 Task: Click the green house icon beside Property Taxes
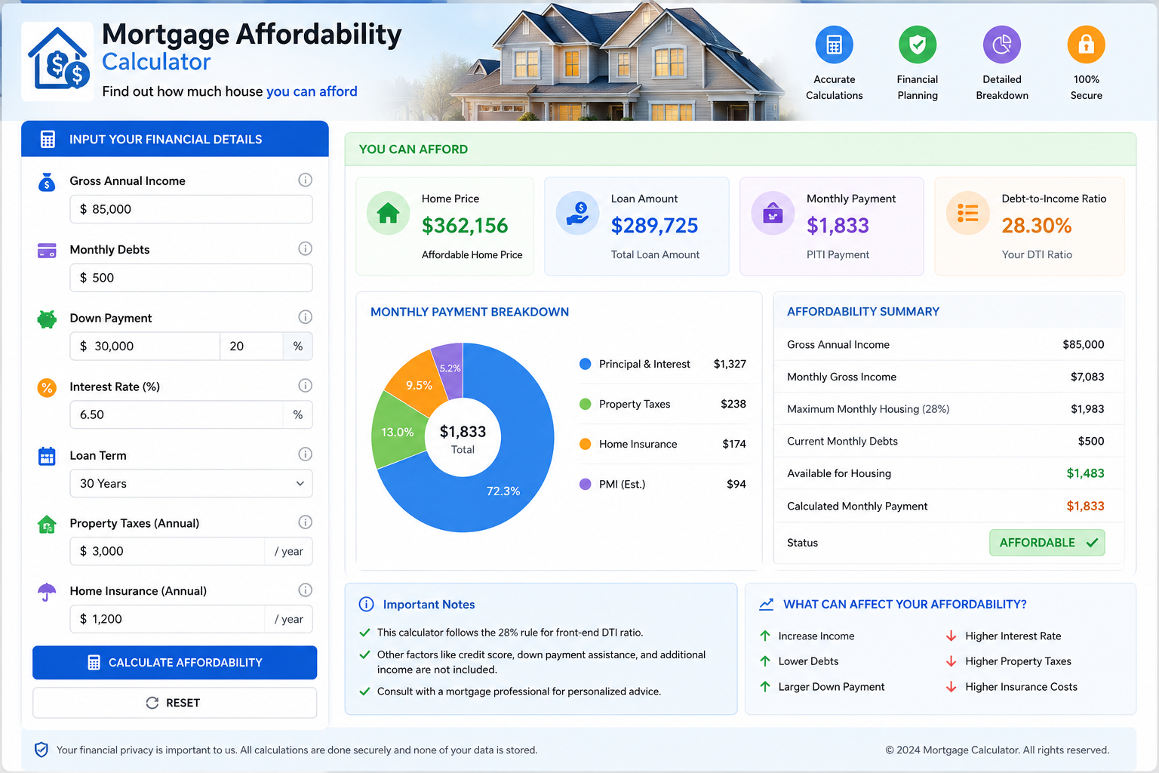pos(47,525)
